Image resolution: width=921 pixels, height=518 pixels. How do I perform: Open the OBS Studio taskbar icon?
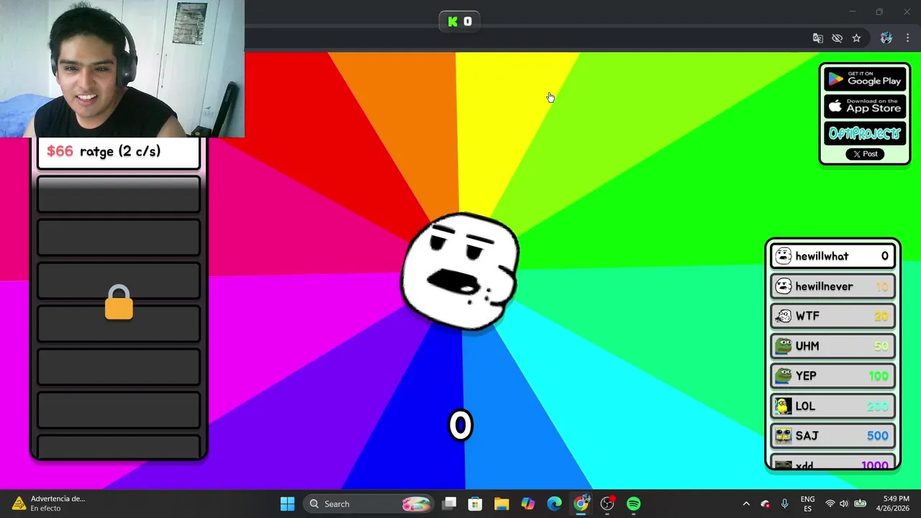tap(607, 504)
